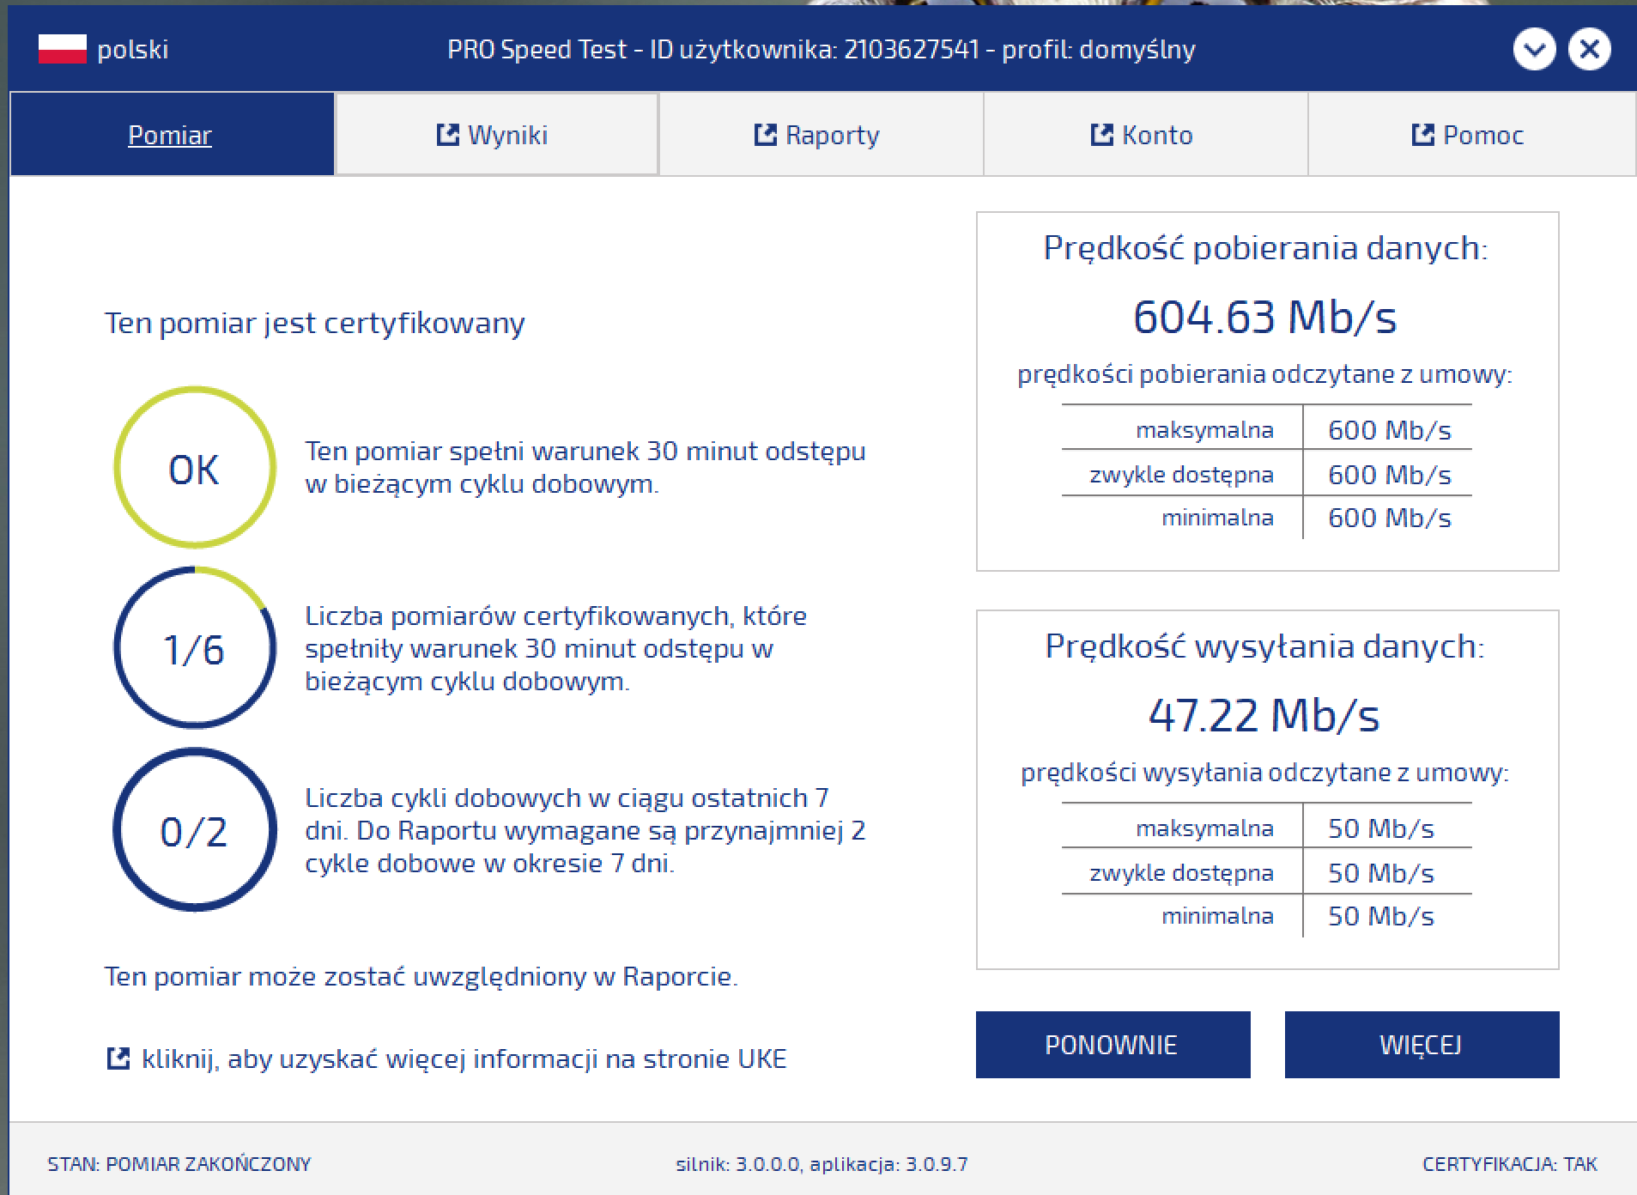Viewport: 1637px width, 1195px height.
Task: Click the OK status circle
Action: (195, 467)
